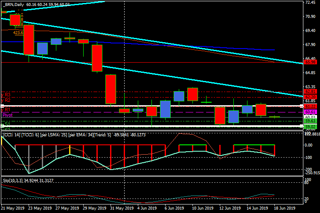The width and height of the screenshot is (320, 213).
Task: Select the red 62.20 price tag
Action: 310,97
